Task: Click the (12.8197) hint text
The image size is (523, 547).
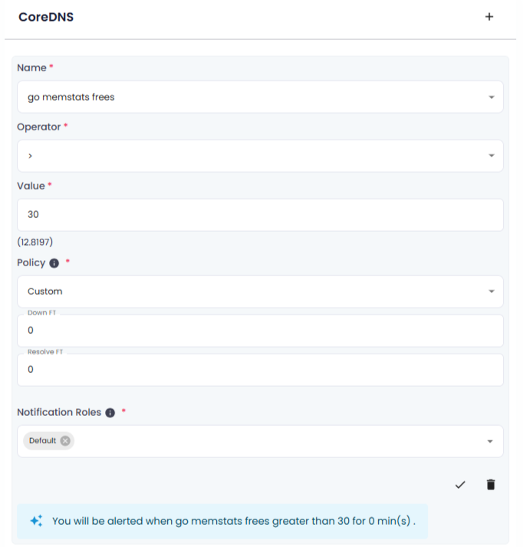Action: click(x=35, y=241)
